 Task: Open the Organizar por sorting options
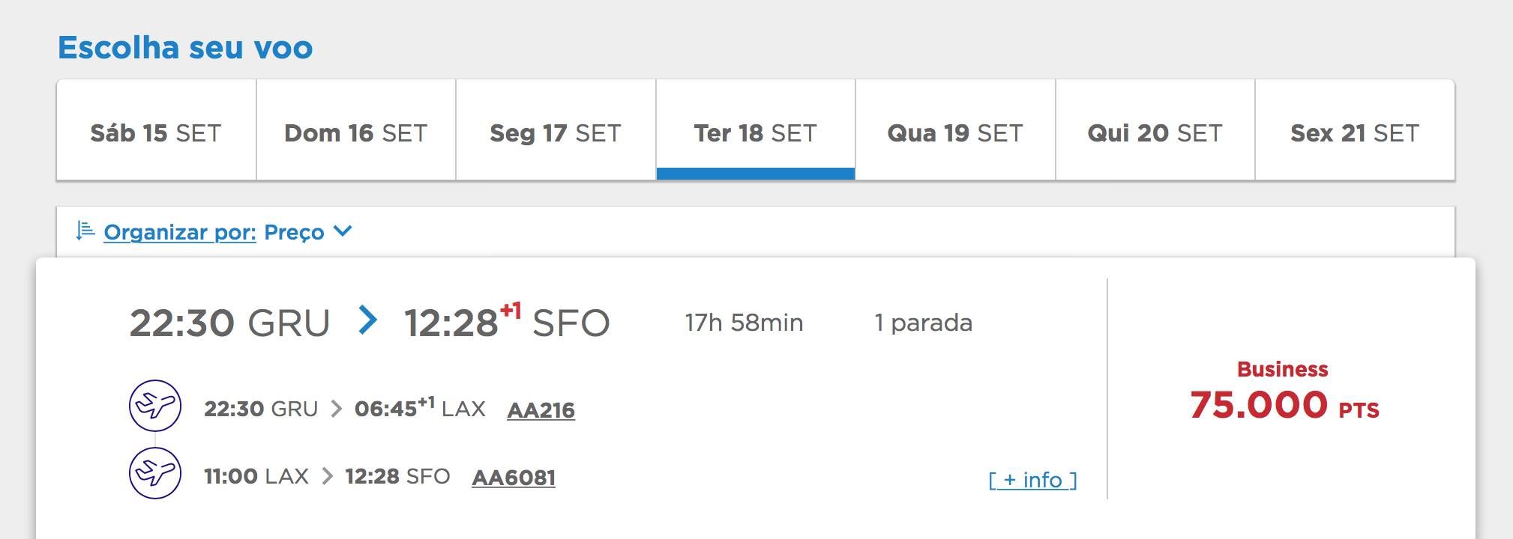click(x=180, y=232)
